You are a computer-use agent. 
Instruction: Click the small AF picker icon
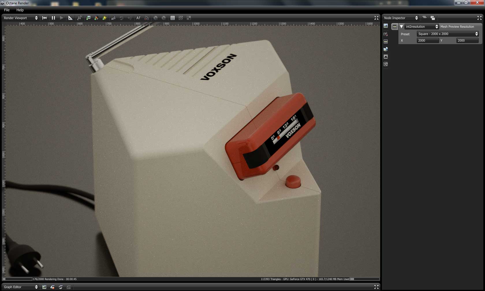click(113, 18)
